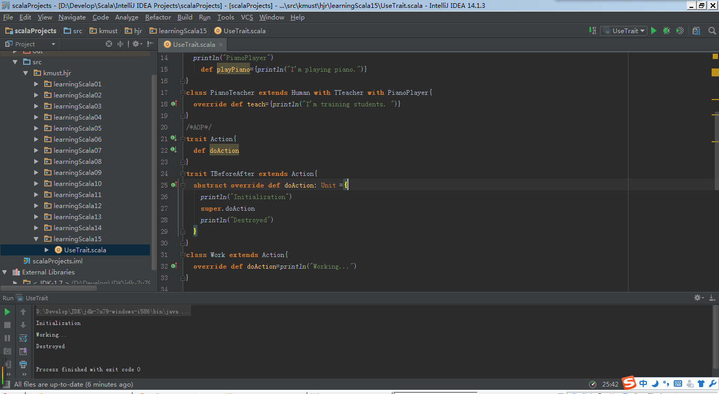Click 'Process finished with exit code 0' text

click(88, 370)
